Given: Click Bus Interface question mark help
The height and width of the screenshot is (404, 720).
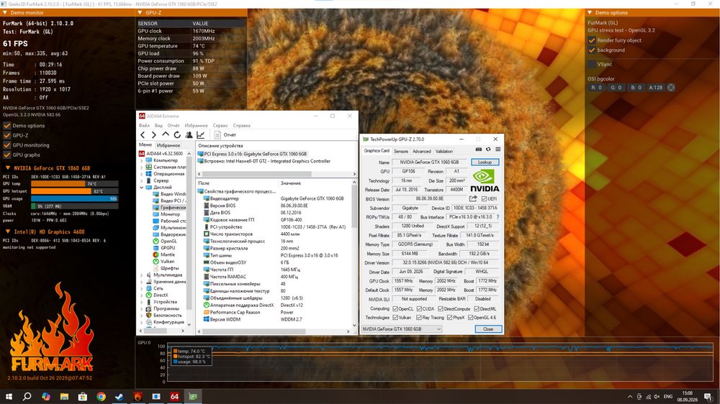Looking at the screenshot, I should point(498,217).
